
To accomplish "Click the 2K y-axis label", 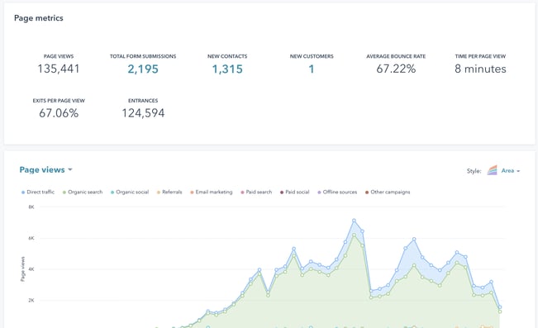I will [31, 301].
